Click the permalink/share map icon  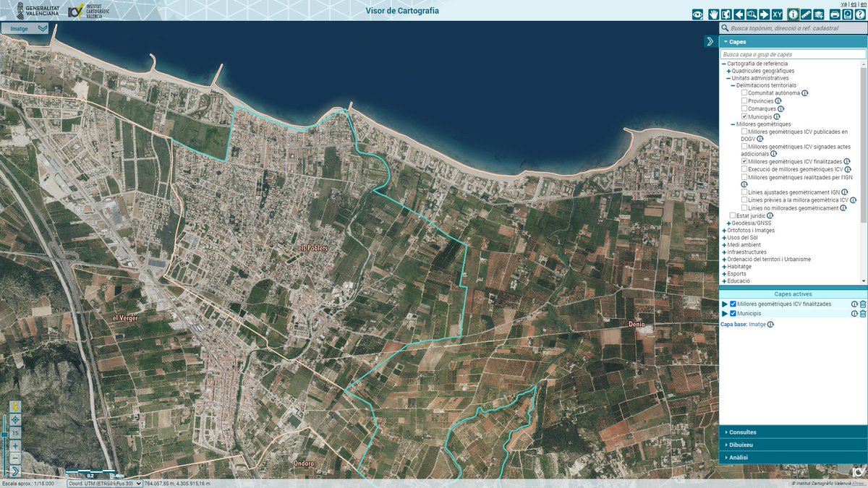click(x=847, y=14)
